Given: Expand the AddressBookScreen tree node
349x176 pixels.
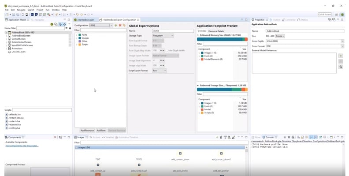Looking at the screenshot, I should (6, 36).
